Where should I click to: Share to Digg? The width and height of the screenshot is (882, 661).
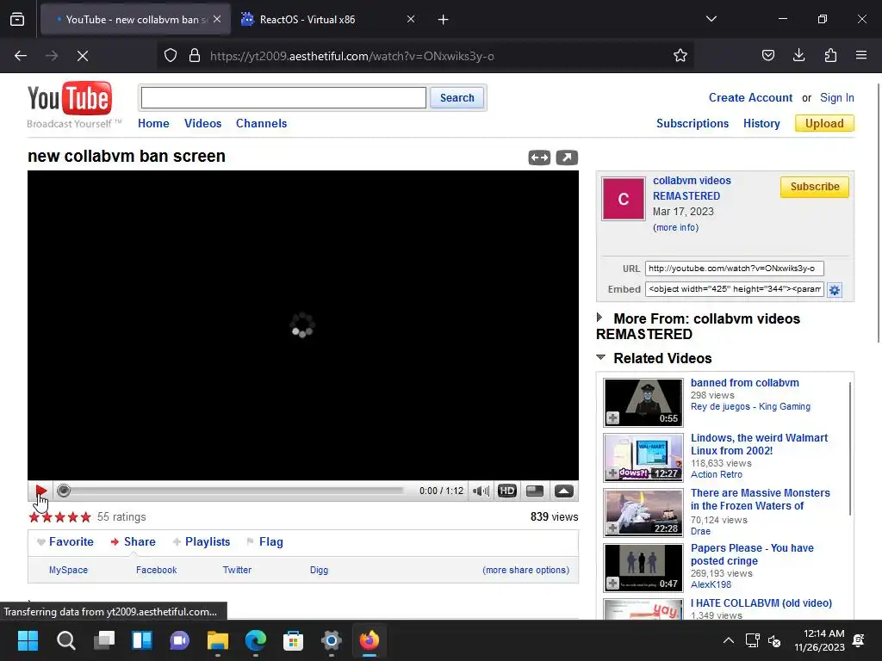(x=319, y=570)
